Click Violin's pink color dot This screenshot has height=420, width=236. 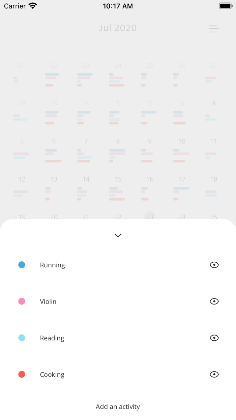coord(22,301)
